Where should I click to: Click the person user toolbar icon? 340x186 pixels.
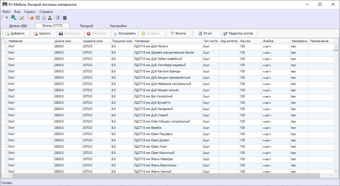click(50, 18)
